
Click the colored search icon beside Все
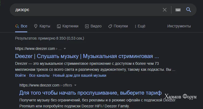coord(17,26)
